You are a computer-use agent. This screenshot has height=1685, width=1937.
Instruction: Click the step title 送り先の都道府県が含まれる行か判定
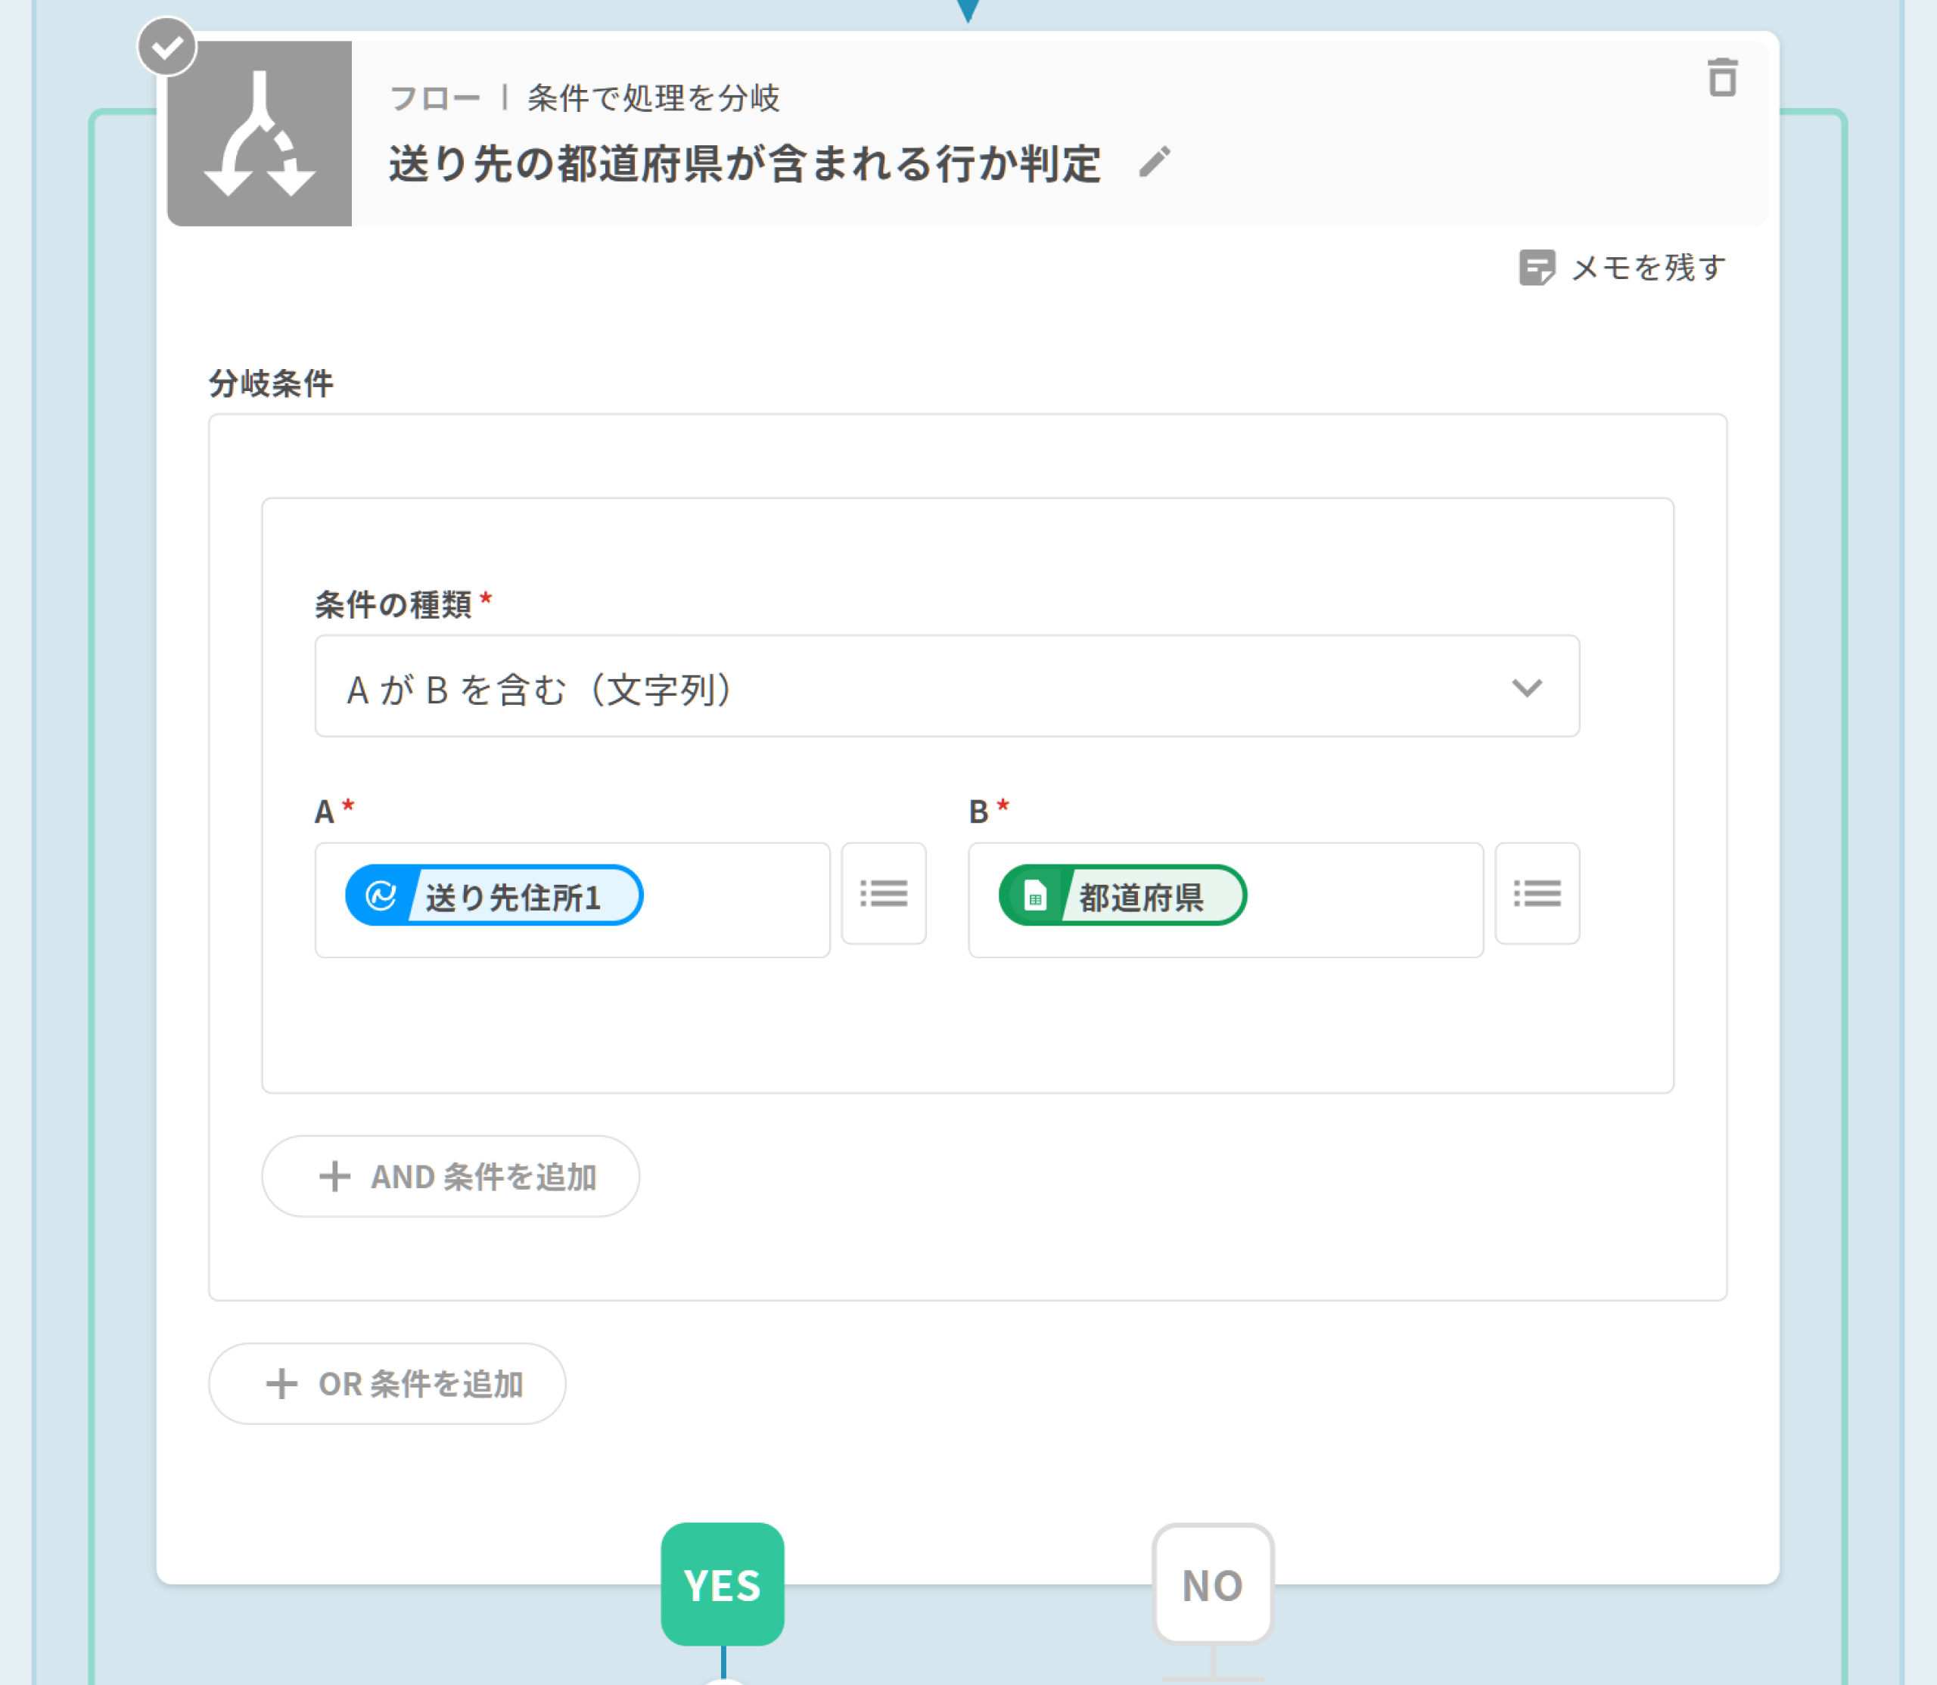click(744, 163)
